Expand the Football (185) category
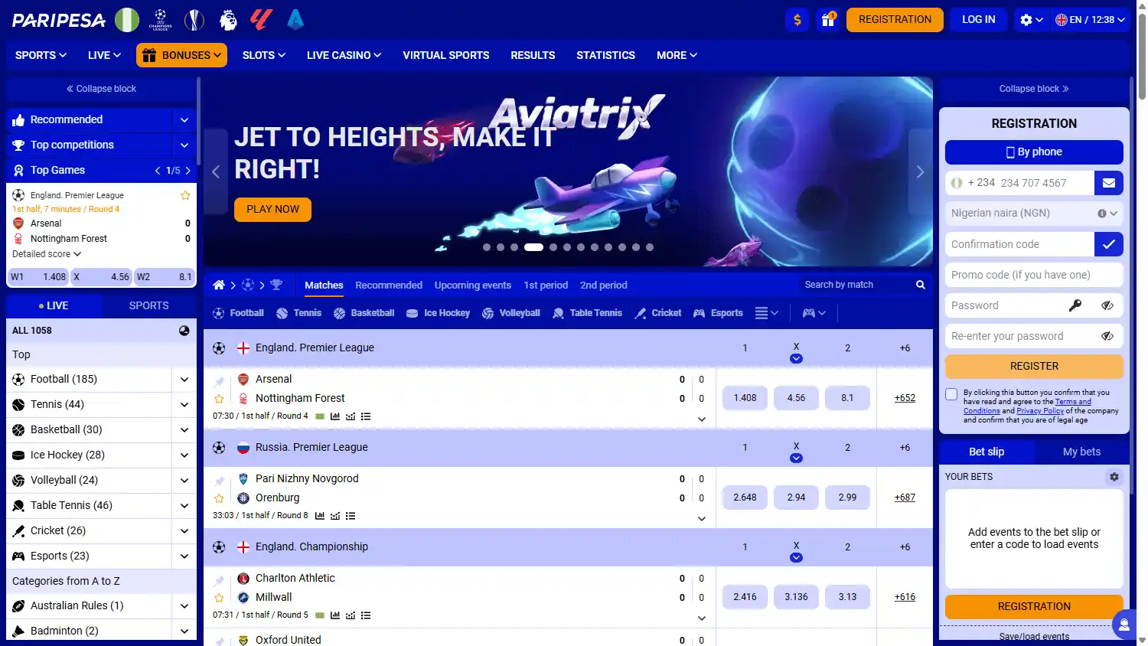The width and height of the screenshot is (1148, 646). click(184, 379)
